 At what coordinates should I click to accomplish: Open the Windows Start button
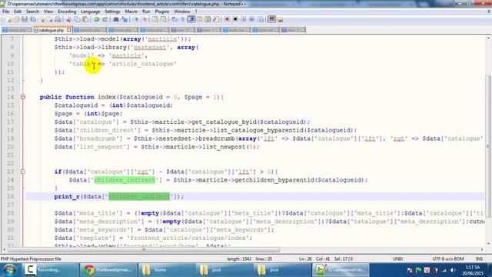[9, 270]
